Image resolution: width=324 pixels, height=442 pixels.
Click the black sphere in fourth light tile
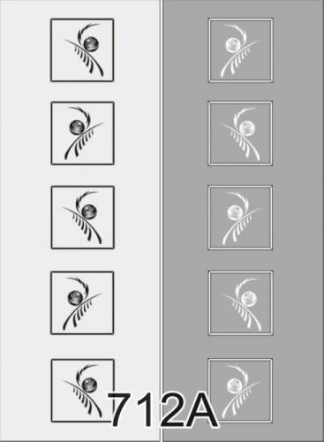tap(74, 298)
